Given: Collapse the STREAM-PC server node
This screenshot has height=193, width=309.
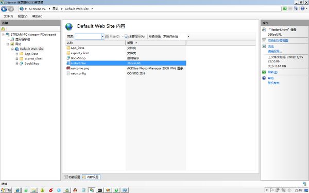Looking at the screenshot, I should 3,35.
